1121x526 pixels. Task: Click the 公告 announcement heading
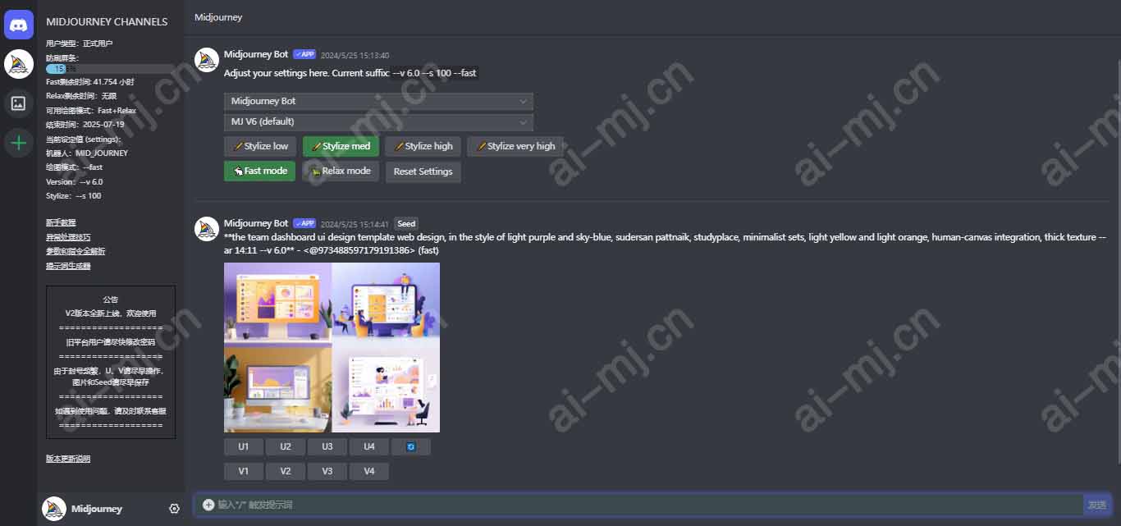[x=111, y=300]
